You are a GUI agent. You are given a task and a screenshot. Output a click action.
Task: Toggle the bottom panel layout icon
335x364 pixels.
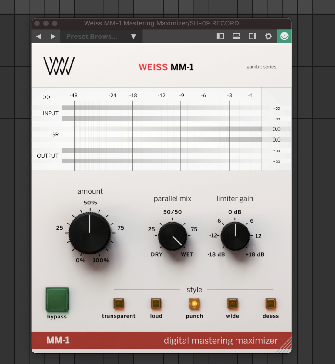tap(236, 36)
